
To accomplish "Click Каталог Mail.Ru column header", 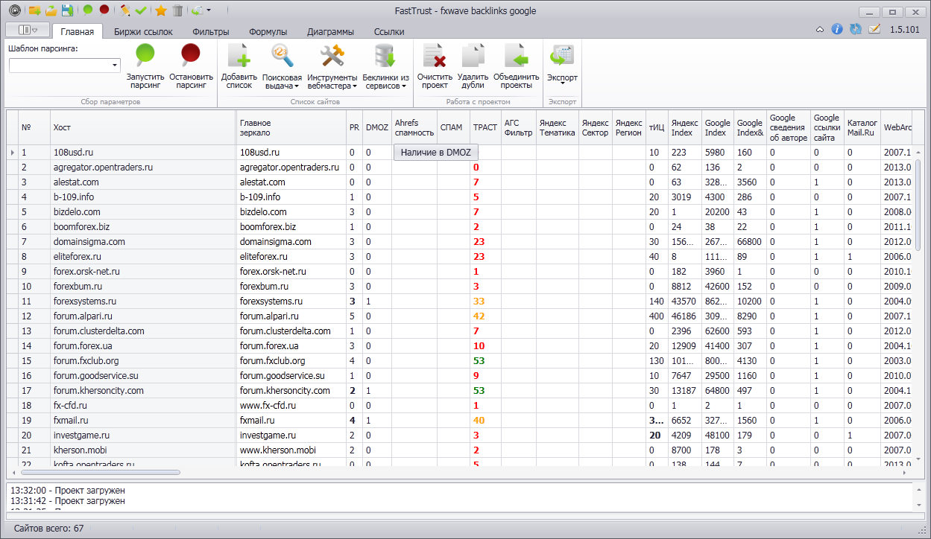I will (862, 127).
